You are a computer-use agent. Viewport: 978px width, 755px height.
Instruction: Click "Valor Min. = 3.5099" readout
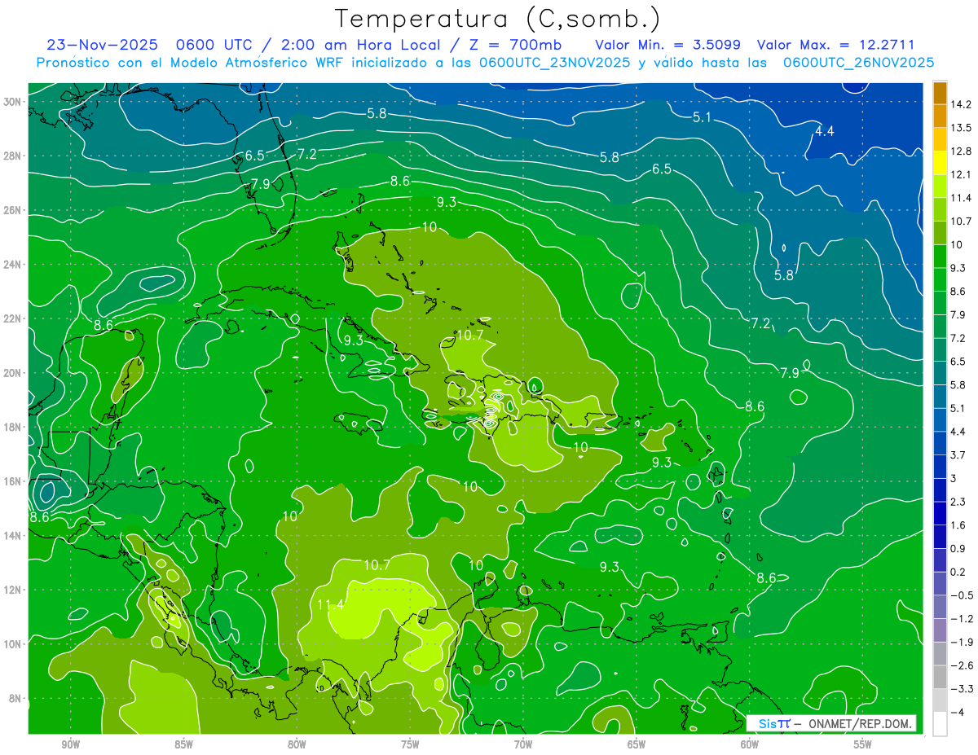coord(667,45)
